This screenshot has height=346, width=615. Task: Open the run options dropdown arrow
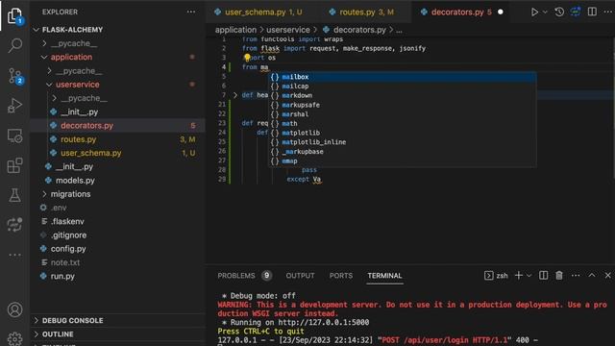545,12
